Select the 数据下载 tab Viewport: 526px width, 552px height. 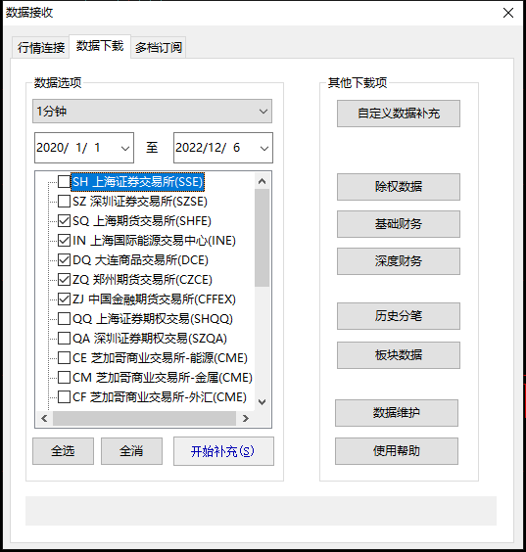click(x=100, y=46)
